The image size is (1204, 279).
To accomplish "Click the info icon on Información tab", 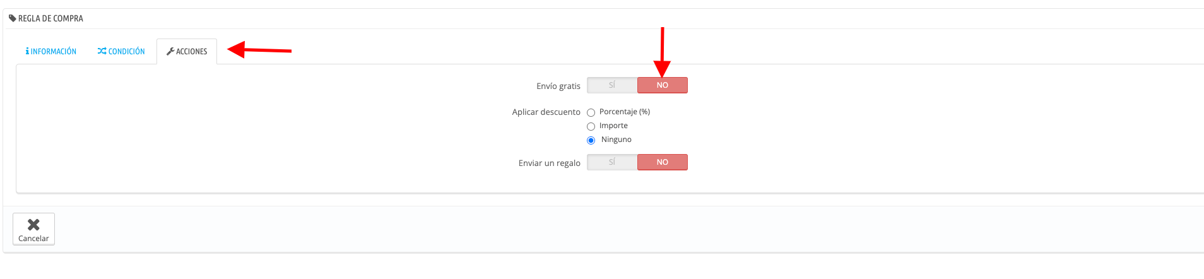I will pos(27,51).
